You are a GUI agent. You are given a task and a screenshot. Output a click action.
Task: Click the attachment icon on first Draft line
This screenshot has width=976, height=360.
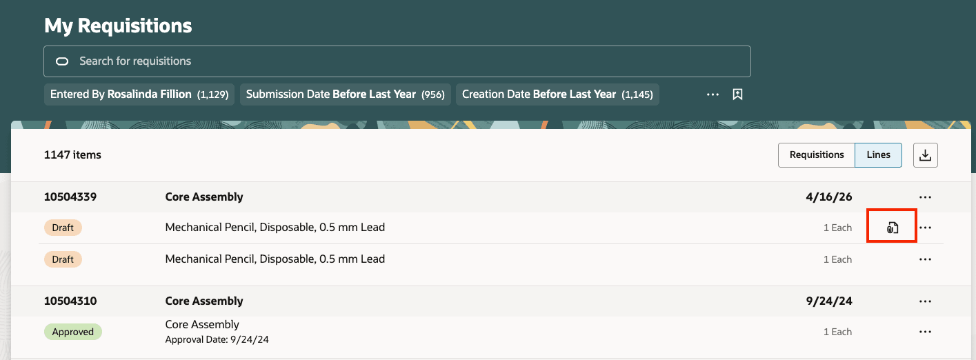coord(892,228)
